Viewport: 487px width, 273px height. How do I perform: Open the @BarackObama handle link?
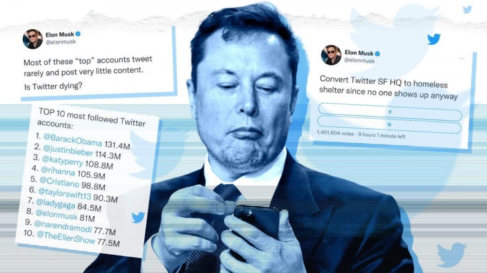coord(73,139)
